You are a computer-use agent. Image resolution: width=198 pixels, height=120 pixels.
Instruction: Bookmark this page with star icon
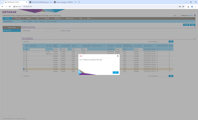[x=183, y=7]
